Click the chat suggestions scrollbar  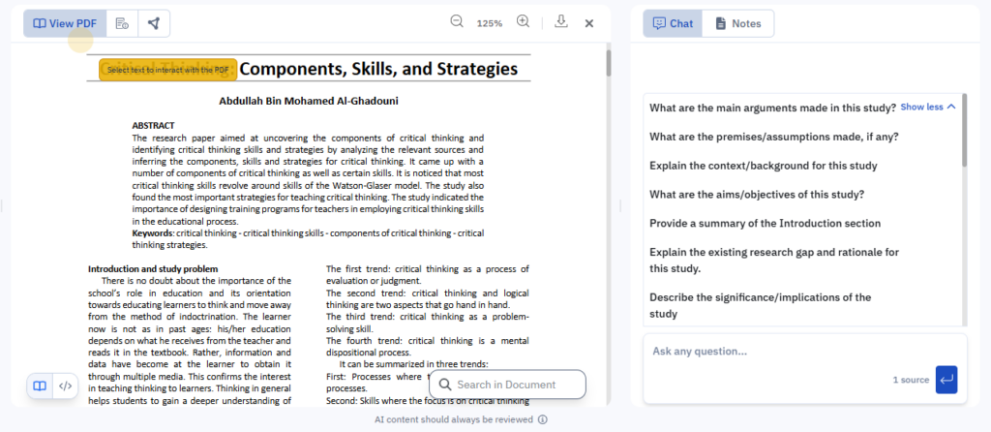964,145
